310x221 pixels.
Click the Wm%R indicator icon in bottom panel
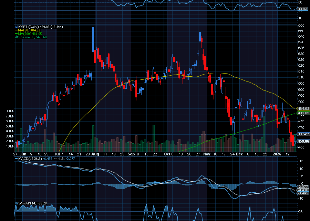(17, 203)
